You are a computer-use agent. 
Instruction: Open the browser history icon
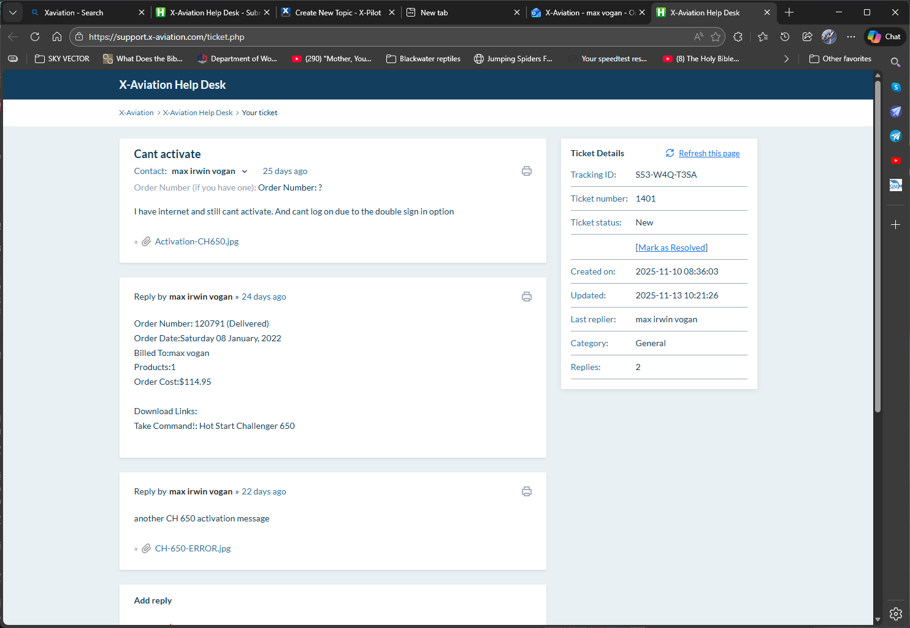[784, 37]
